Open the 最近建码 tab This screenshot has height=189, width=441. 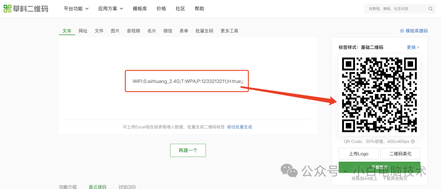pyautogui.click(x=98, y=187)
